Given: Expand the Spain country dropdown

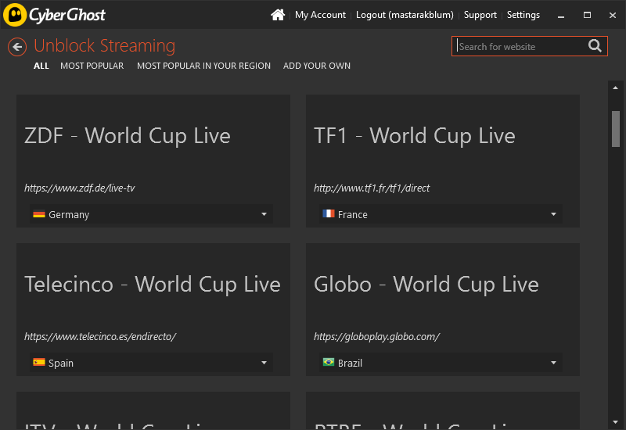Looking at the screenshot, I should tap(151, 363).
